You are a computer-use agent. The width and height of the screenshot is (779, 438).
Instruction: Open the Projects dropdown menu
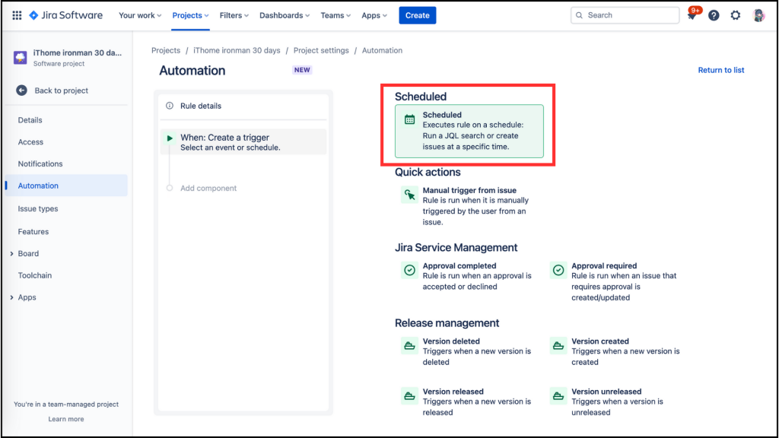(x=190, y=15)
